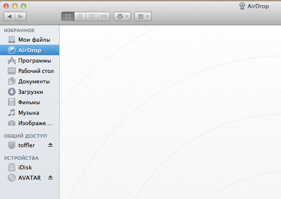Go back with the left arrow button
Image resolution: width=281 pixels, height=199 pixels.
click(10, 16)
